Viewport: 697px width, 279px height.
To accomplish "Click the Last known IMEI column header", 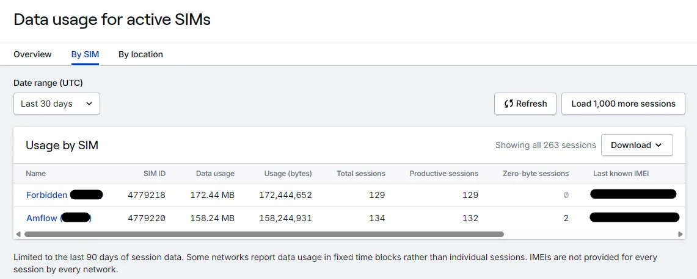I will [x=621, y=174].
